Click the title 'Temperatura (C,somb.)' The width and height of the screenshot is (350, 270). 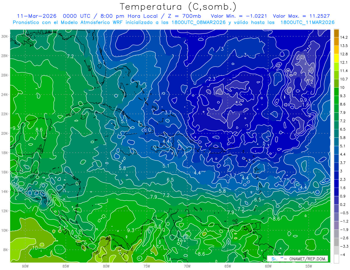[178, 6]
